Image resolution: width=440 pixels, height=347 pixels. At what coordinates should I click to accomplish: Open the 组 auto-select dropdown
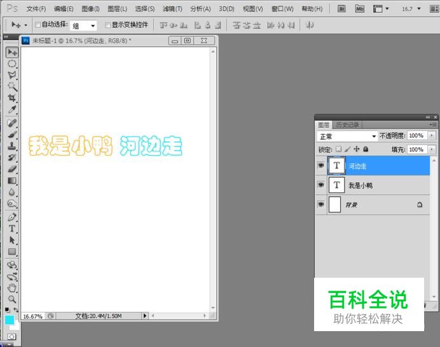click(x=83, y=26)
